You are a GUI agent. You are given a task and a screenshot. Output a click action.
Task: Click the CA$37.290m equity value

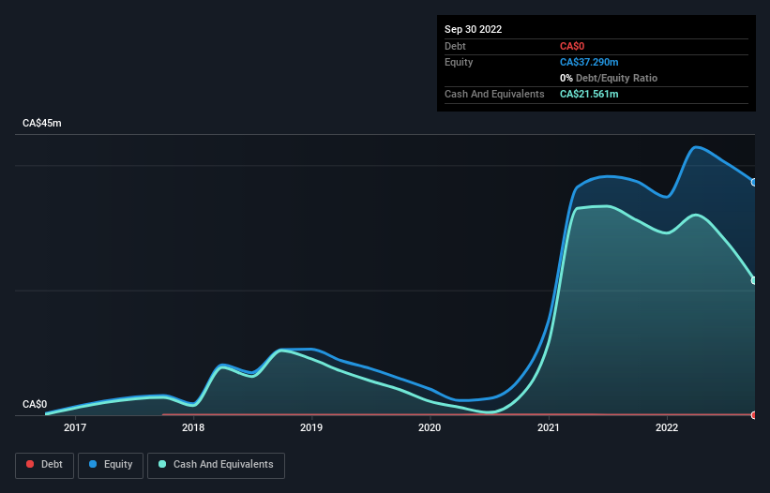tap(589, 62)
